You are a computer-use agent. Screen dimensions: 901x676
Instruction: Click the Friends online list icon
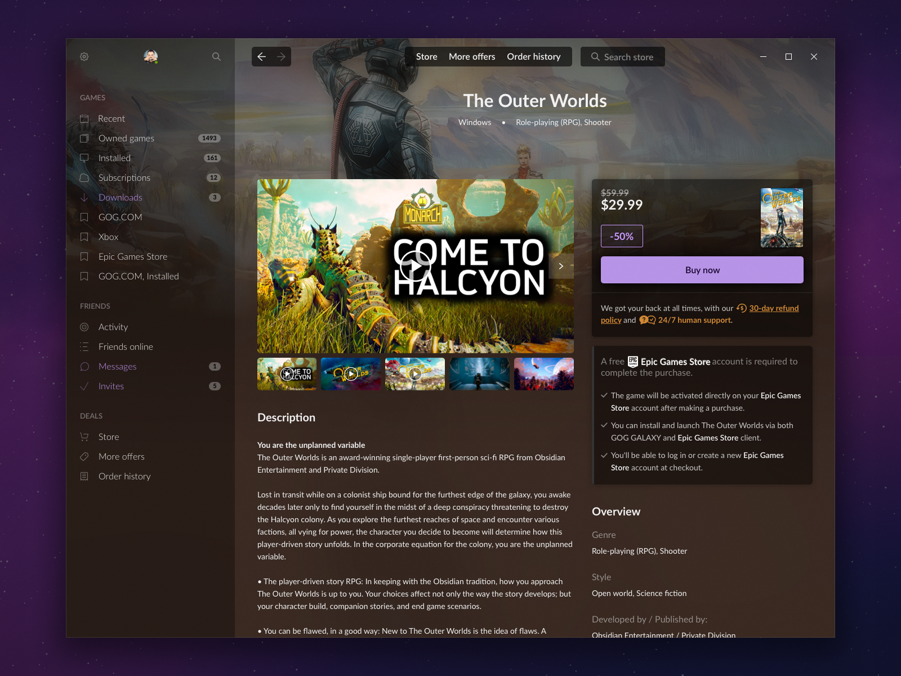[84, 346]
